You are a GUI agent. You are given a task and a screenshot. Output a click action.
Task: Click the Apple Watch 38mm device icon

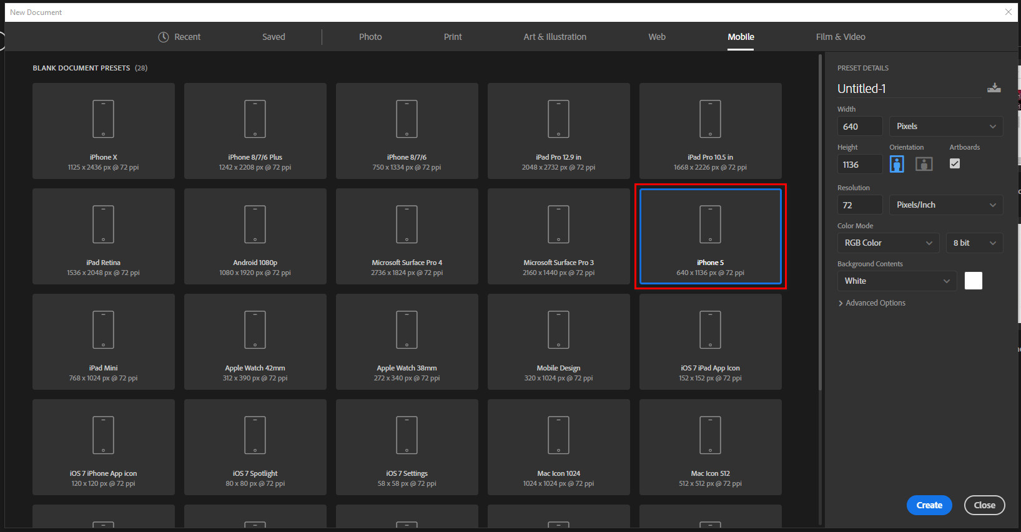coord(407,329)
